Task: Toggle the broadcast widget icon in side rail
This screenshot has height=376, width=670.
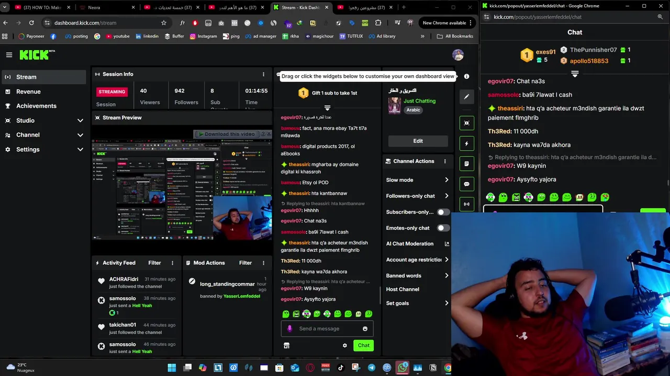Action: coord(466,204)
